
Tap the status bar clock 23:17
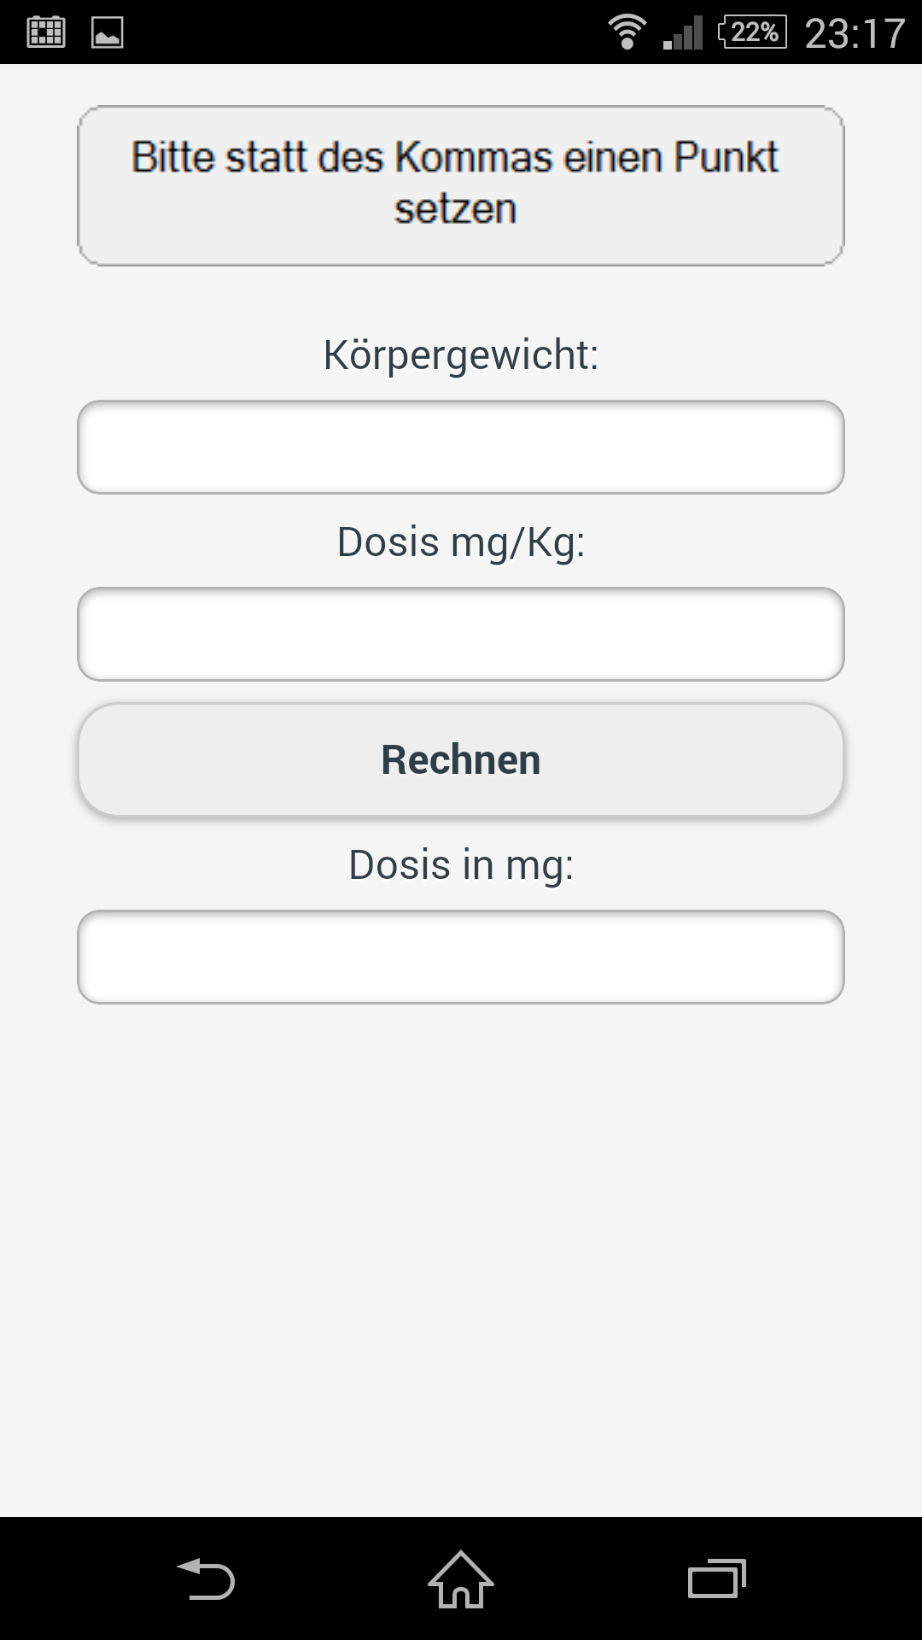coord(855,34)
